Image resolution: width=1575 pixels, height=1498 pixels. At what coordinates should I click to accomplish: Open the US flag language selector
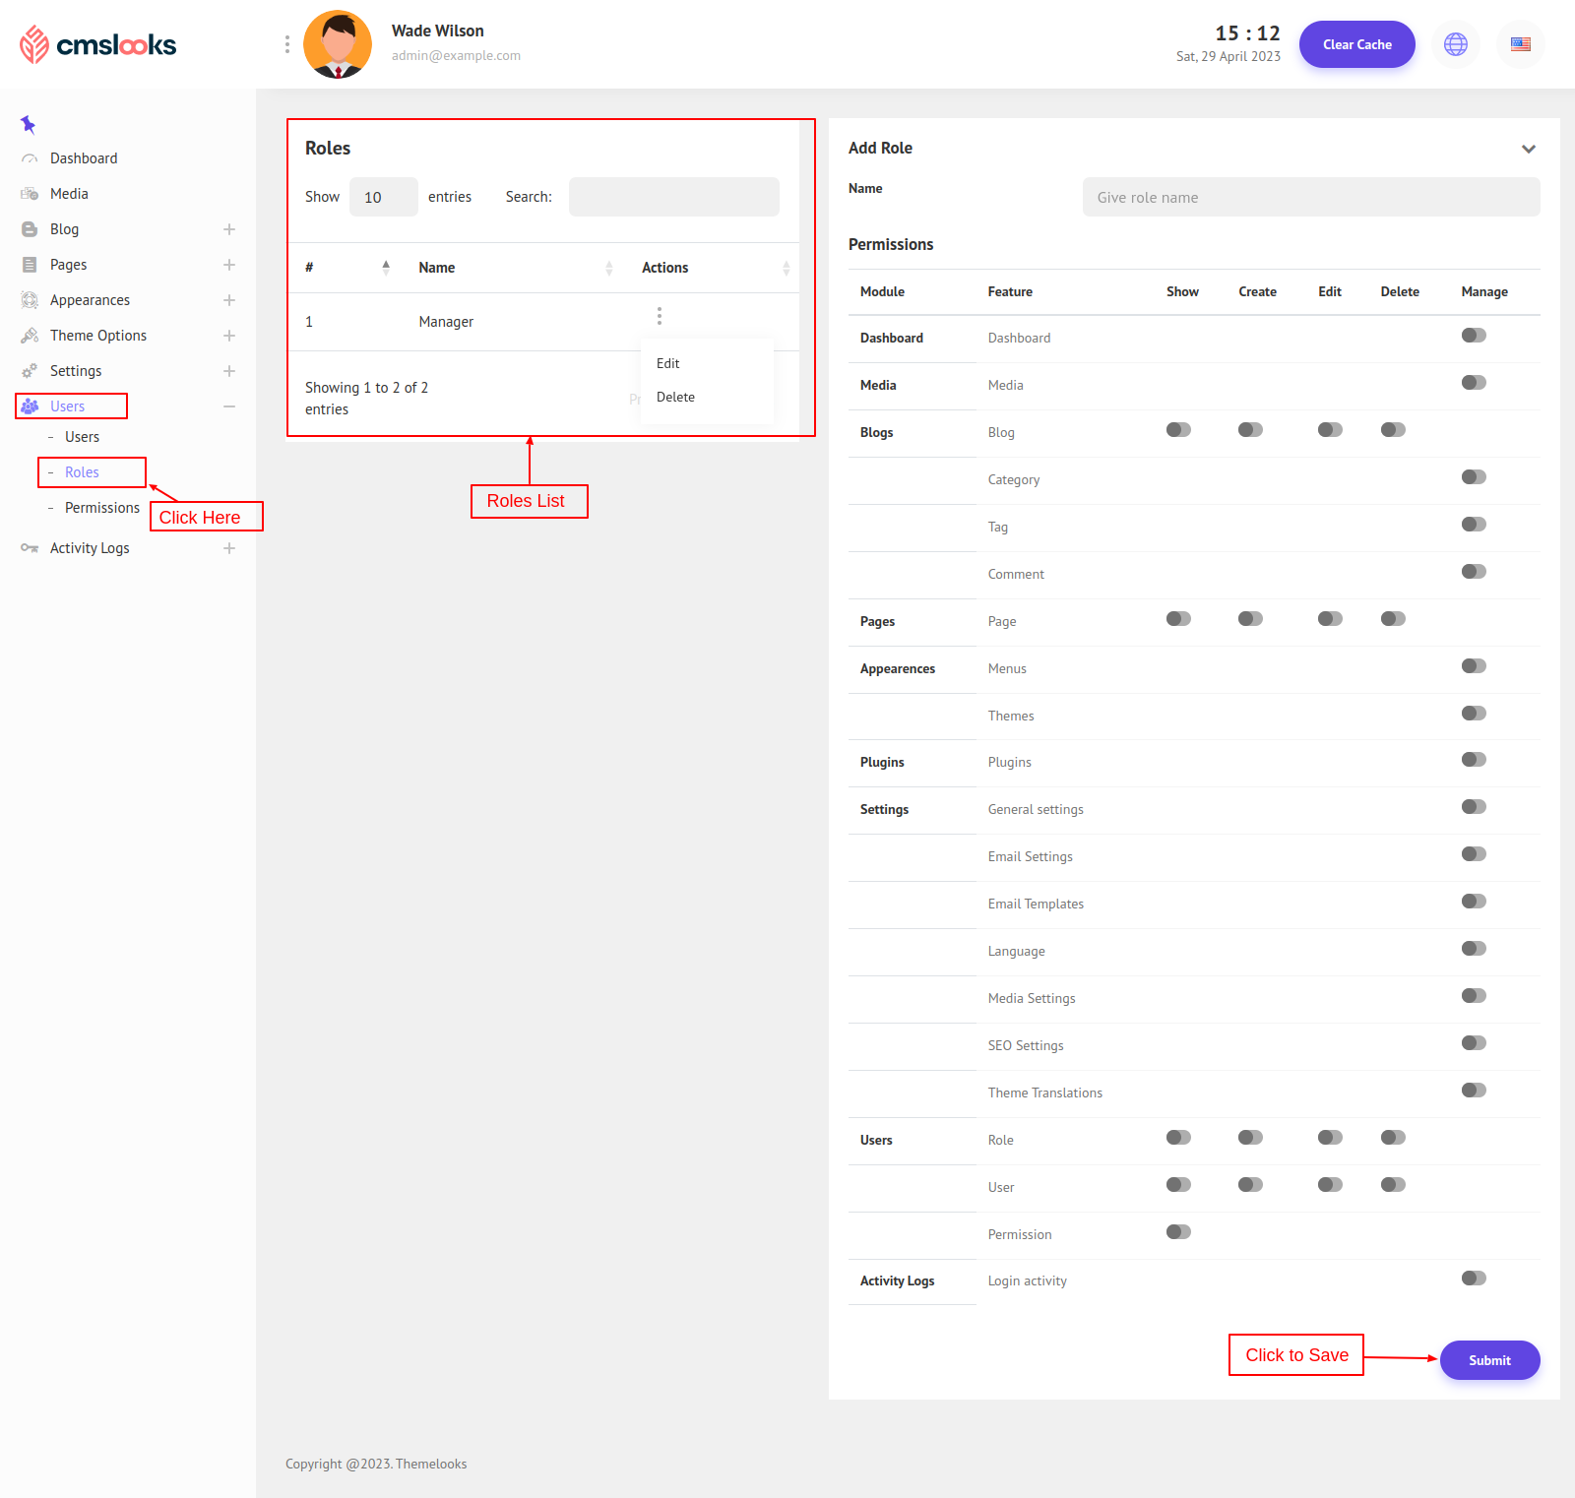(1520, 44)
